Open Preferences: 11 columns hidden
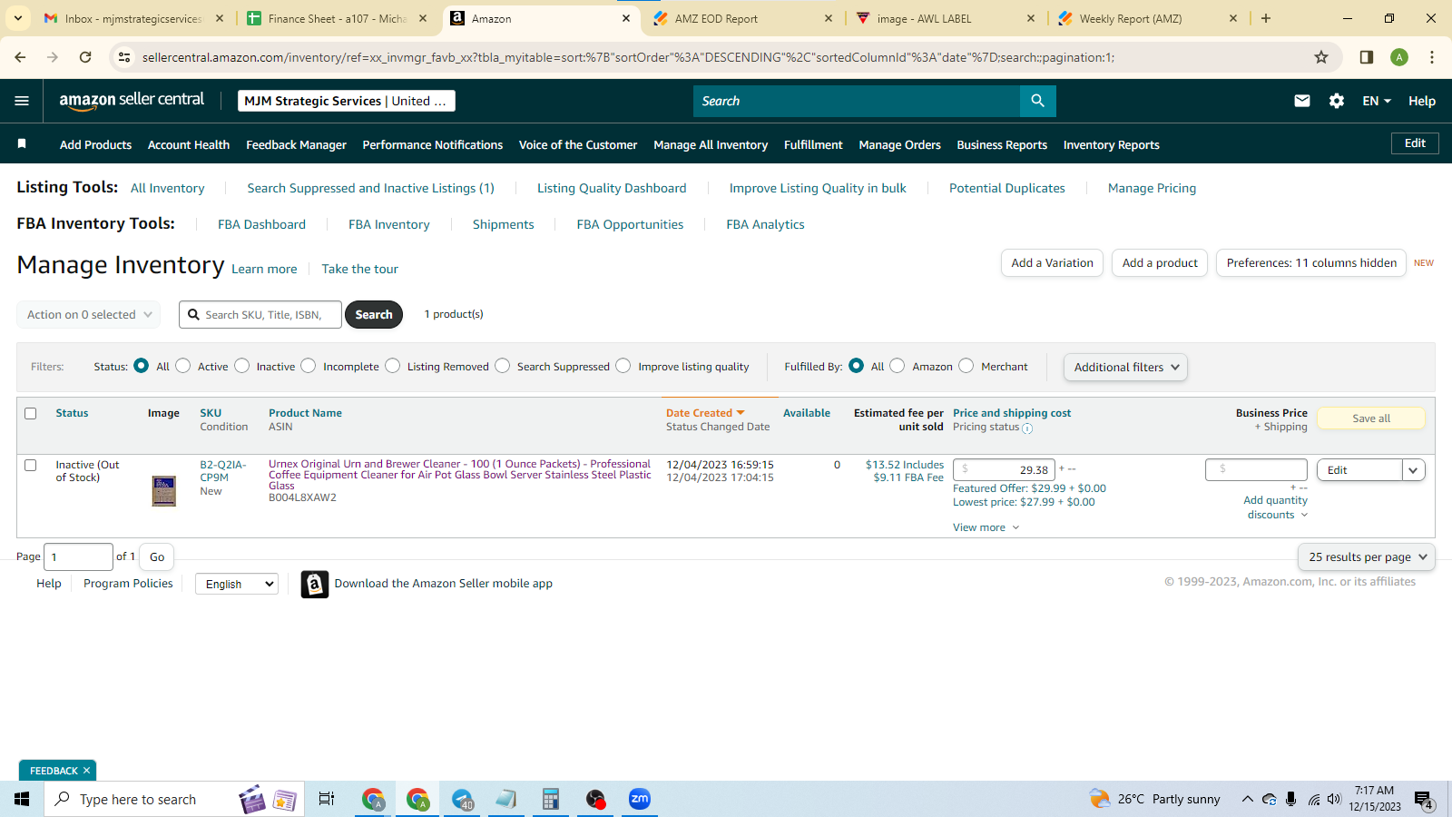This screenshot has width=1452, height=817. click(x=1311, y=263)
